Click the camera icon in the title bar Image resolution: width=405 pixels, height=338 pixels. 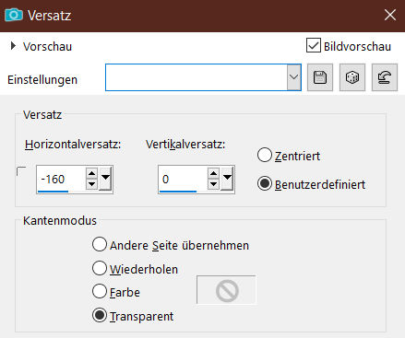(14, 15)
